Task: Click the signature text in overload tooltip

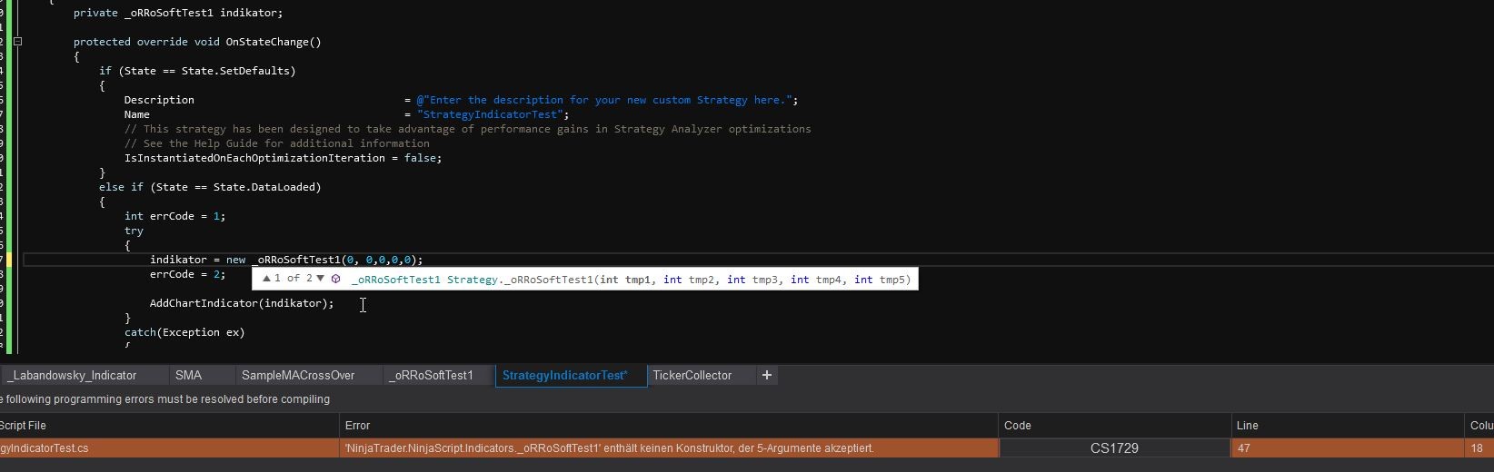Action: (x=631, y=280)
